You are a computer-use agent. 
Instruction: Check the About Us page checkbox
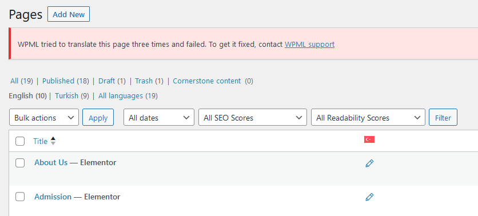20,163
